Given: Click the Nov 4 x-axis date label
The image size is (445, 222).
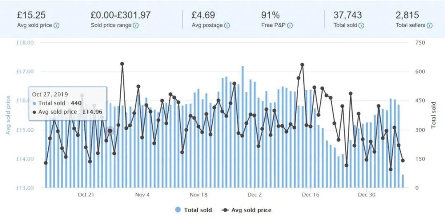Looking at the screenshot, I should point(142,195).
